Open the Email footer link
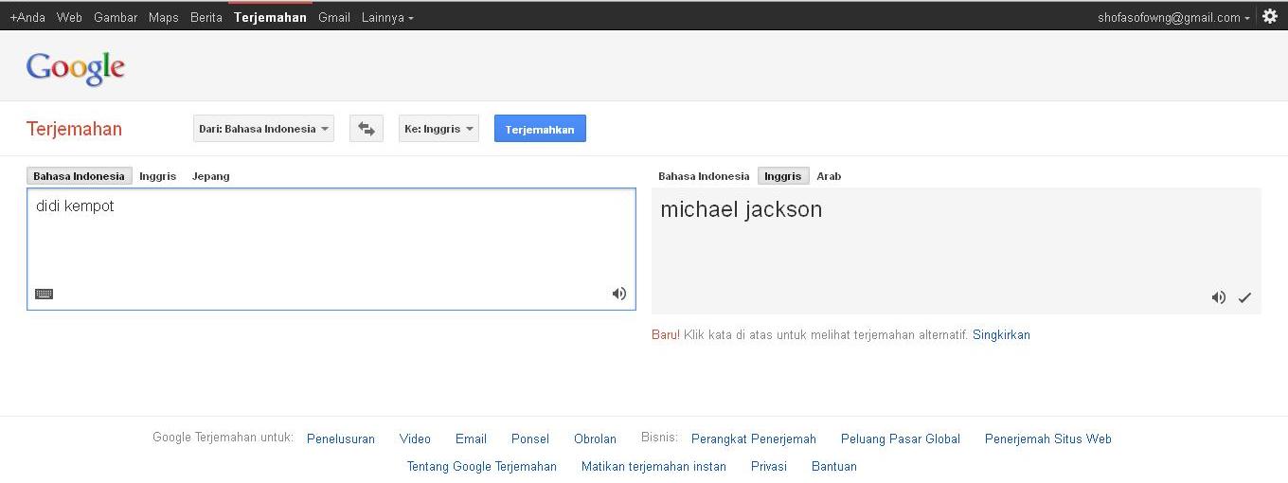 (471, 438)
